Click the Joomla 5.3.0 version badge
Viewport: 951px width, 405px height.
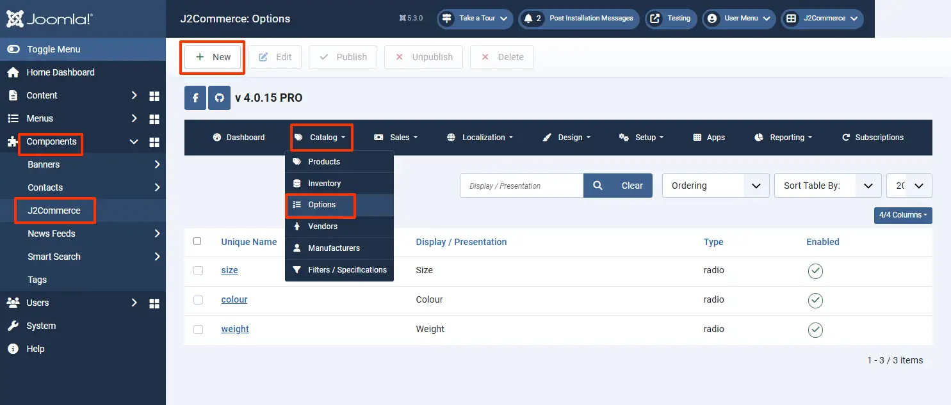tap(410, 18)
